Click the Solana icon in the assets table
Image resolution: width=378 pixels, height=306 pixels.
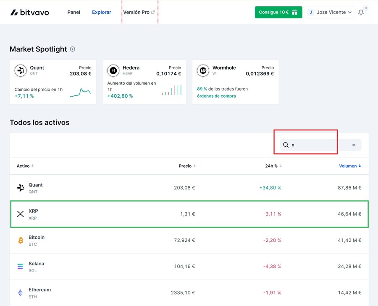click(x=21, y=266)
